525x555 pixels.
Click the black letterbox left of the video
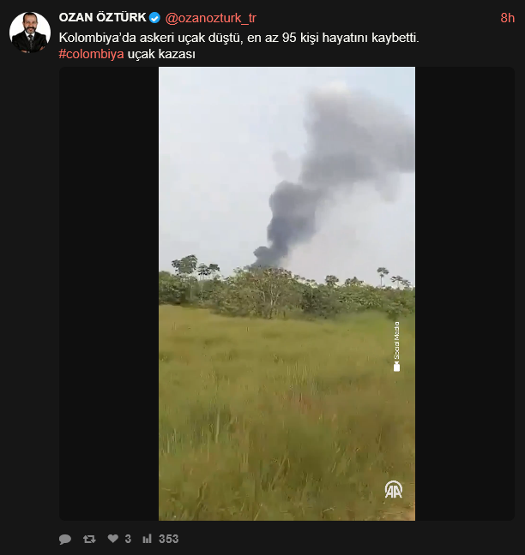(109, 294)
